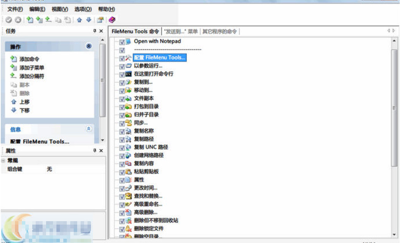Click the icon next to 高级重命名...
Viewport: 400px width, 243px height.
pos(128,204)
